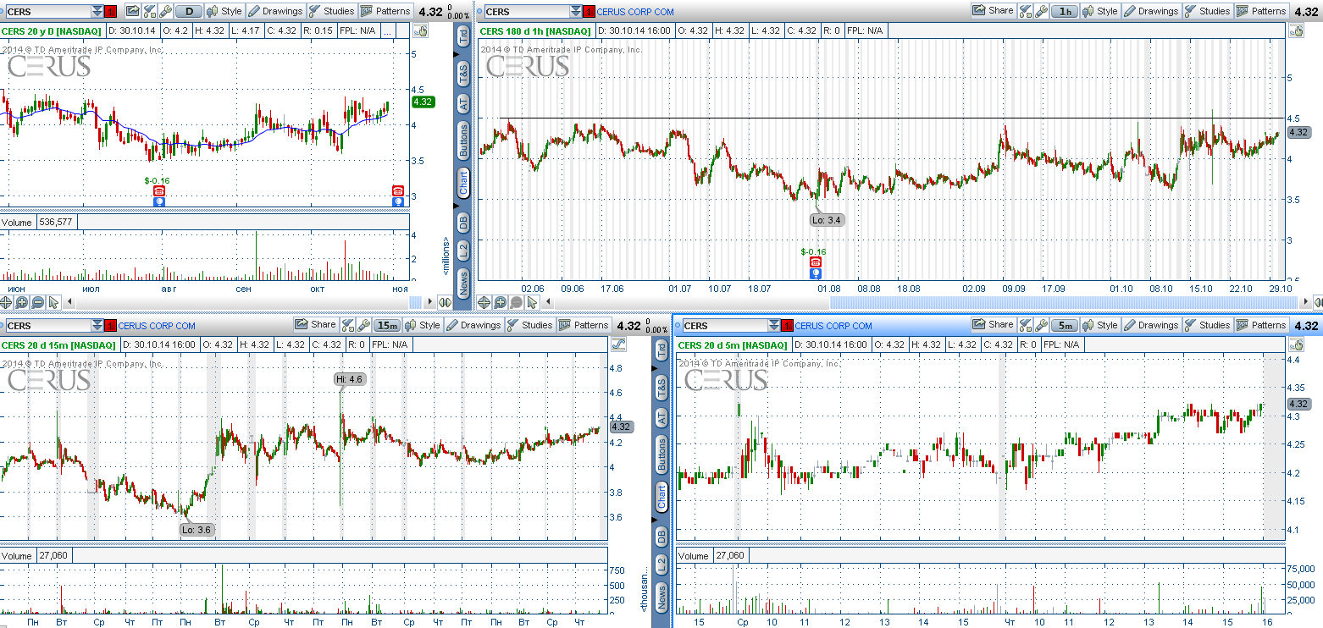Screen dimensions: 1323x628
Task: Expand the symbol dropdown on the 5m chart
Action: [x=775, y=326]
